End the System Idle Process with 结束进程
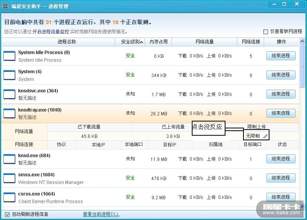The width and height of the screenshot is (307, 220). (x=281, y=56)
